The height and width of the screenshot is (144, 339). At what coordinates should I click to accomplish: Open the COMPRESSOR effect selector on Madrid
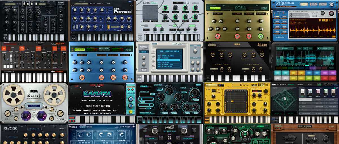[x=188, y=138]
